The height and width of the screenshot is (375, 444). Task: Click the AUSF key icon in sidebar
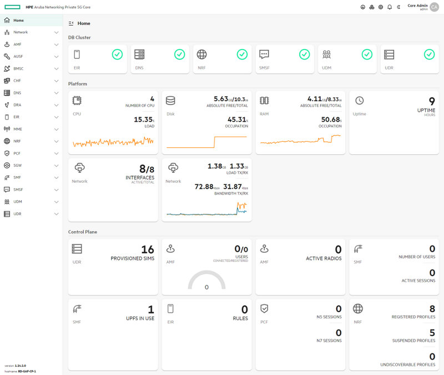point(7,56)
